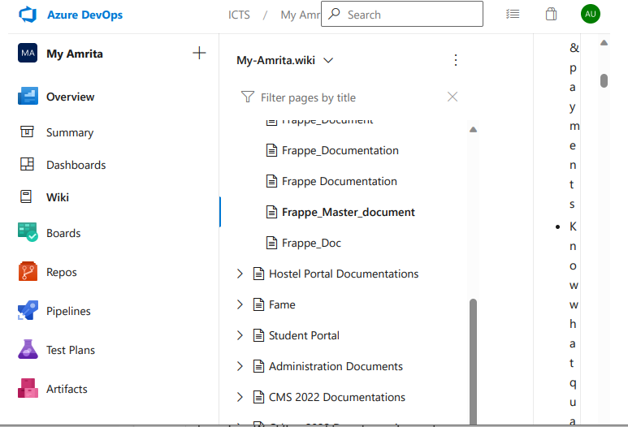Expand the Hostel Portal Documentations node
This screenshot has width=628, height=427.
pos(240,274)
